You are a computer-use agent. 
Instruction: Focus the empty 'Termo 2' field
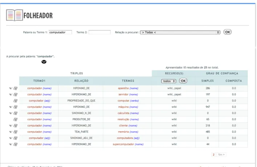point(99,32)
